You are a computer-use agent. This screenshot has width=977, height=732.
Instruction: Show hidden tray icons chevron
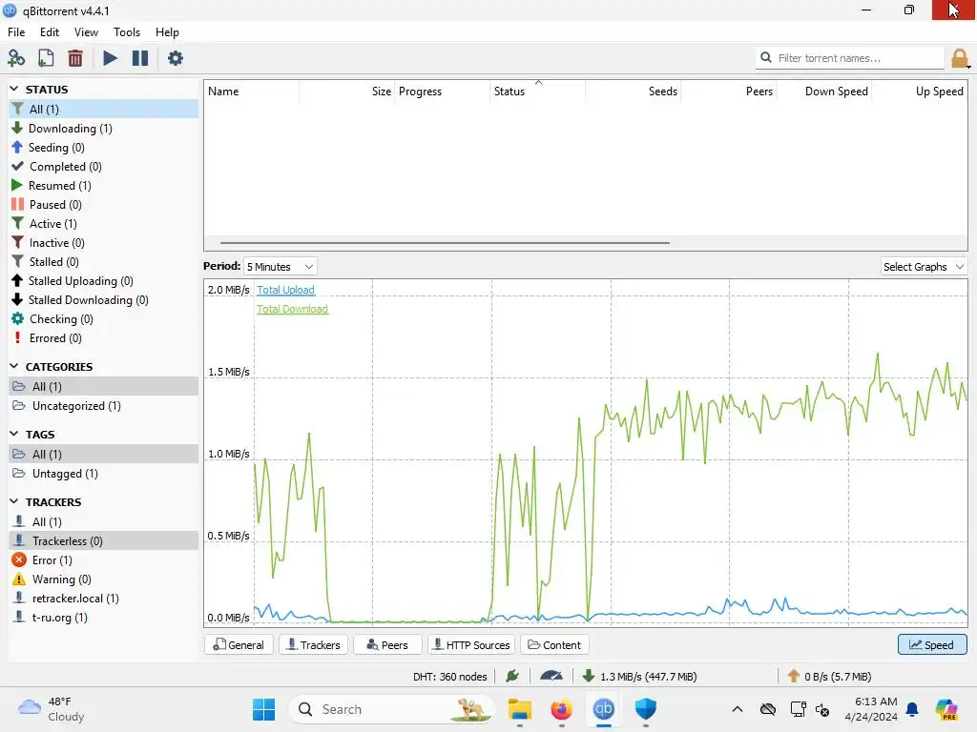pos(738,709)
